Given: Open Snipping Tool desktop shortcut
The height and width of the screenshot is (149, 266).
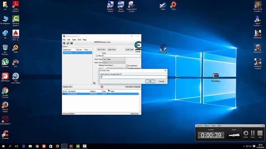Looking at the screenshot, I should (x=132, y=7).
